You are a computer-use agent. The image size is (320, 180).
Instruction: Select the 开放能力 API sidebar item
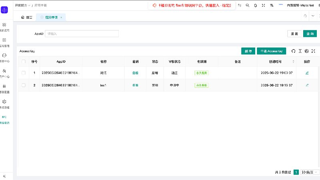tap(4, 120)
